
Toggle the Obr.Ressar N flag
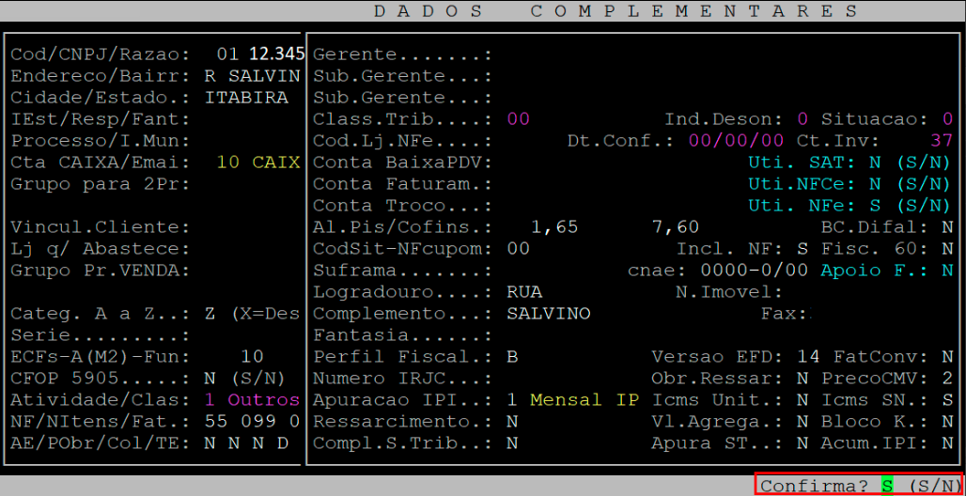click(802, 379)
